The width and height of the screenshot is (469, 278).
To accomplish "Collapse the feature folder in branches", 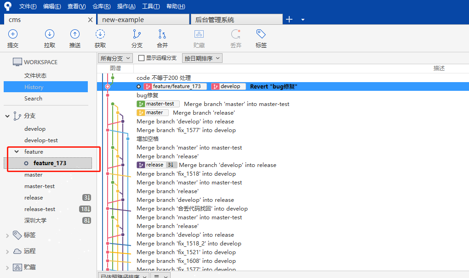I will point(17,152).
